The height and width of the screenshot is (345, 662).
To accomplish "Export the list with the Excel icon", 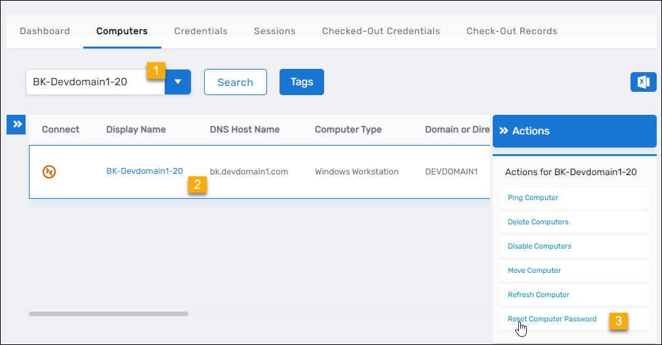I will [x=643, y=82].
